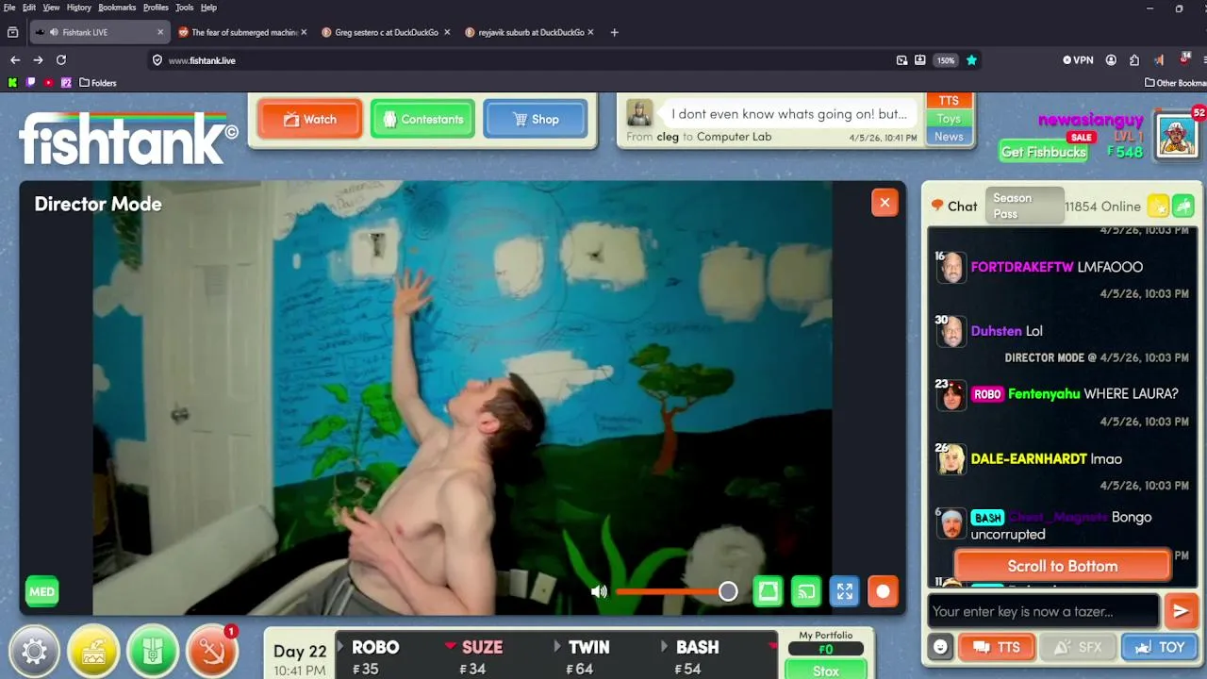Switch to the reyjavik suburb DuckDuckGo tab
This screenshot has width=1207, height=679.
tap(530, 32)
